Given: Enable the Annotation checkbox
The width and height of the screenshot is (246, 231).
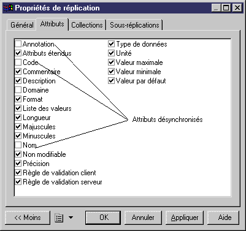Looking at the screenshot, I should (18, 44).
